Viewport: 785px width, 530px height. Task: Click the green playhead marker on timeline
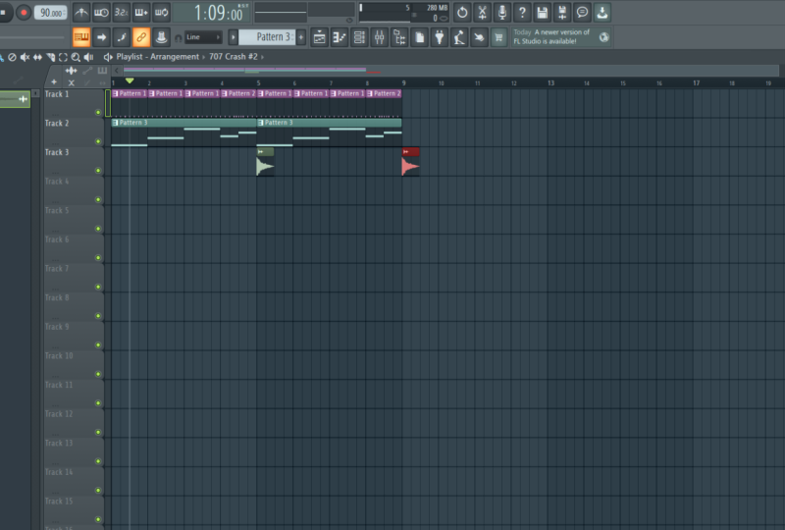[130, 80]
